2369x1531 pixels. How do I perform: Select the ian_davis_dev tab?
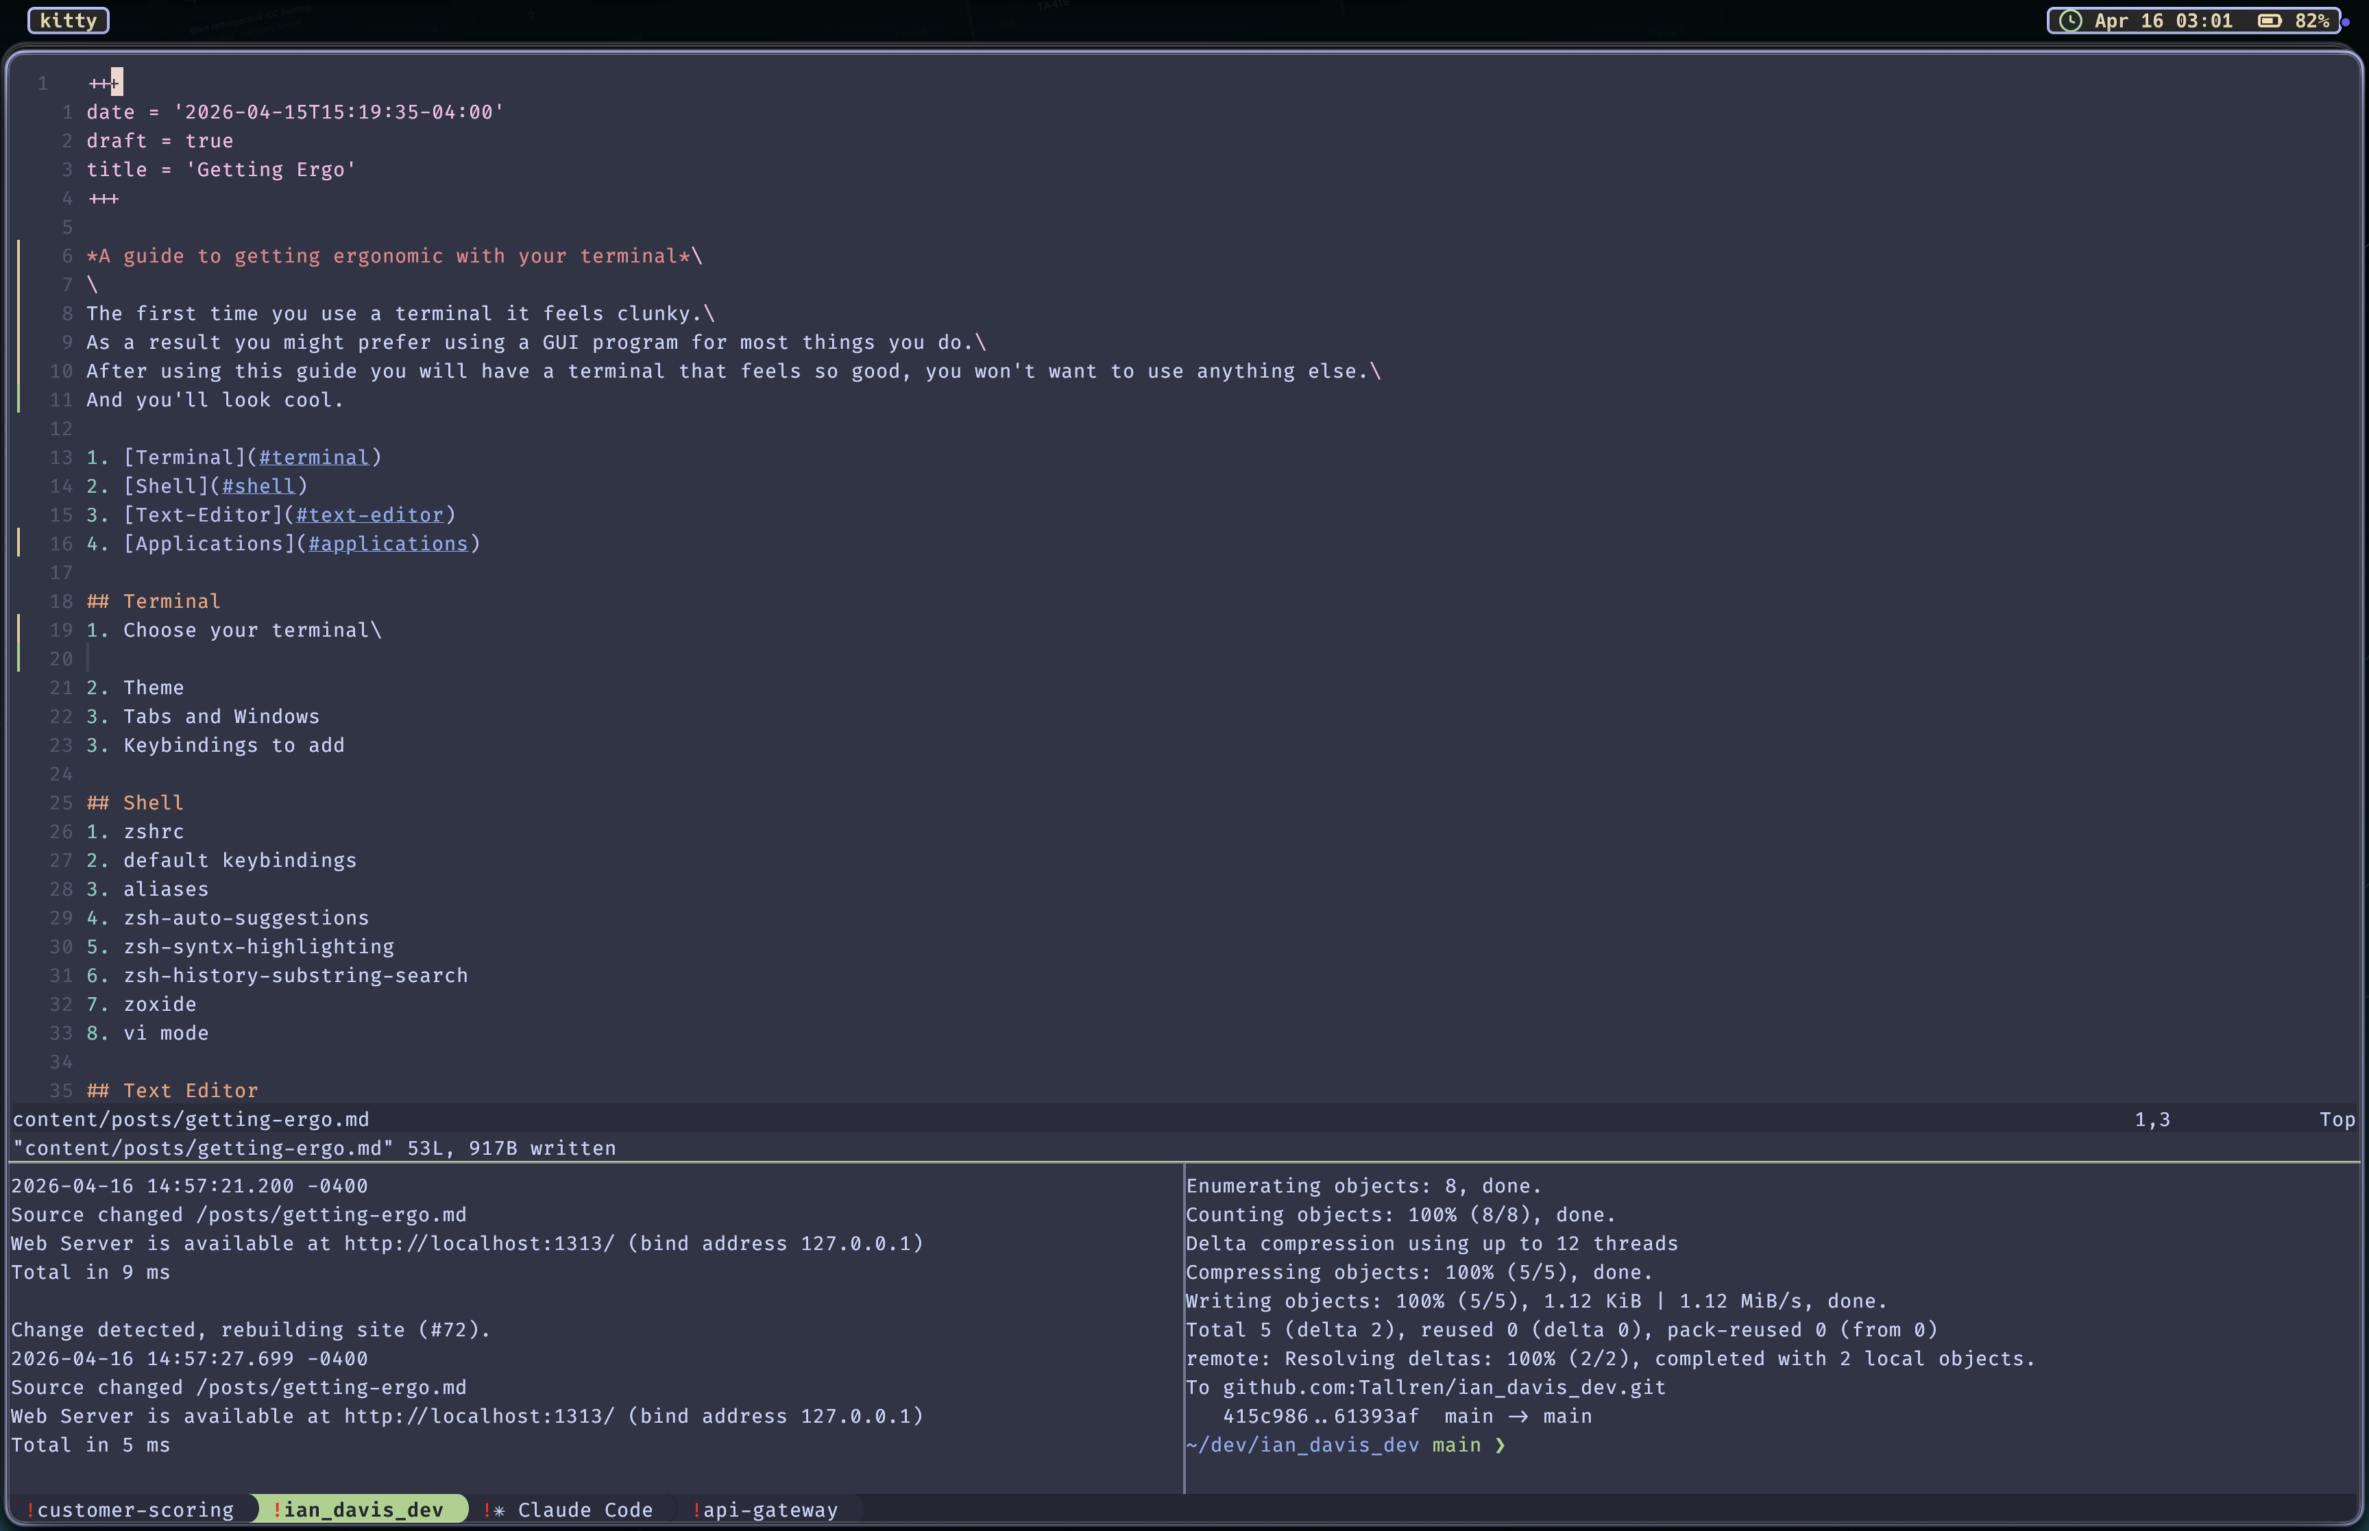coord(358,1510)
